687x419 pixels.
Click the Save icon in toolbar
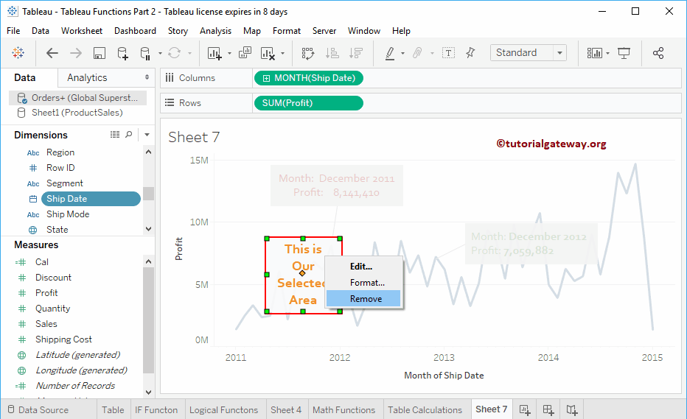[100, 53]
